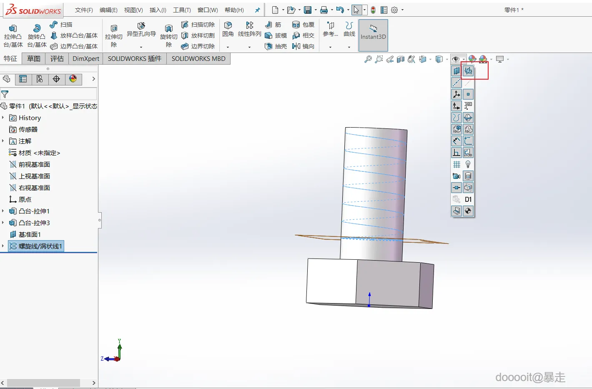Select 螺旋线/涡状线1 in the feature tree
592x389 pixels.
(40, 246)
